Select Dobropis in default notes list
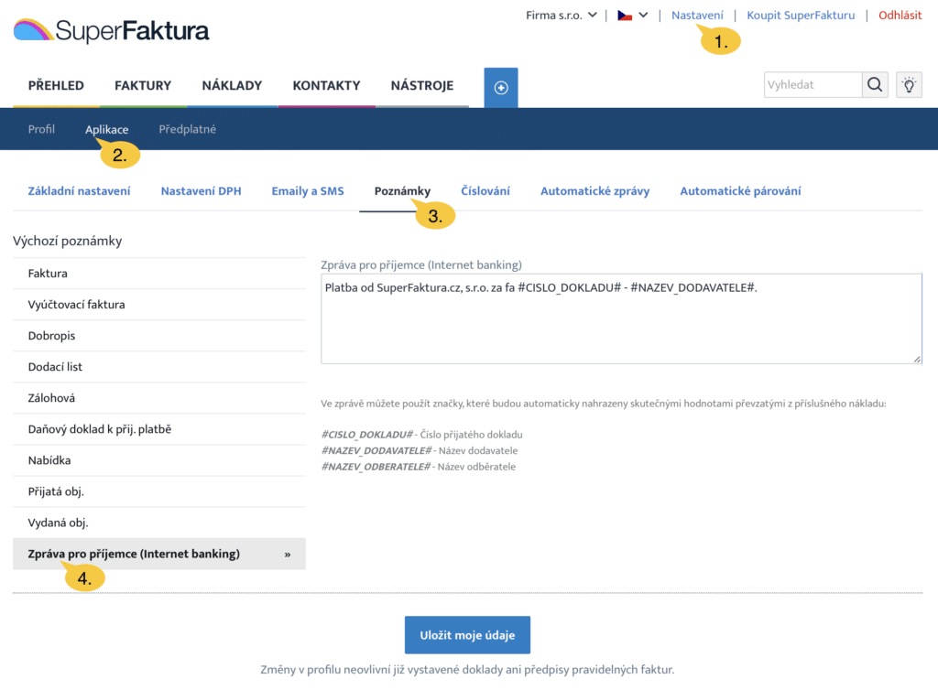 coord(51,336)
